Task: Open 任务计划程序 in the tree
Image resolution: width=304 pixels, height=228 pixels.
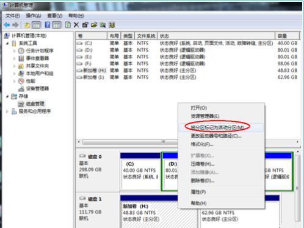Action: tap(40, 51)
